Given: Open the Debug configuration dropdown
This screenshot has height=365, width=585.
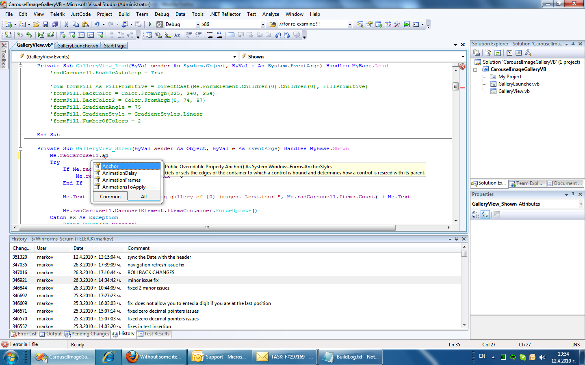Looking at the screenshot, I should [198, 24].
